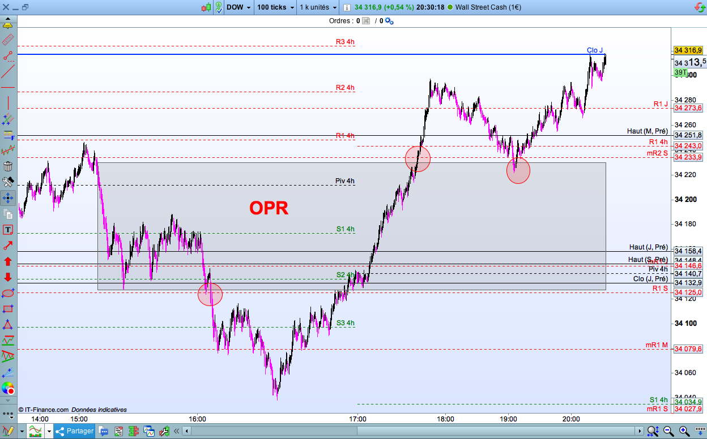
Task: Click the volume profile bars icon
Action: tap(135, 431)
